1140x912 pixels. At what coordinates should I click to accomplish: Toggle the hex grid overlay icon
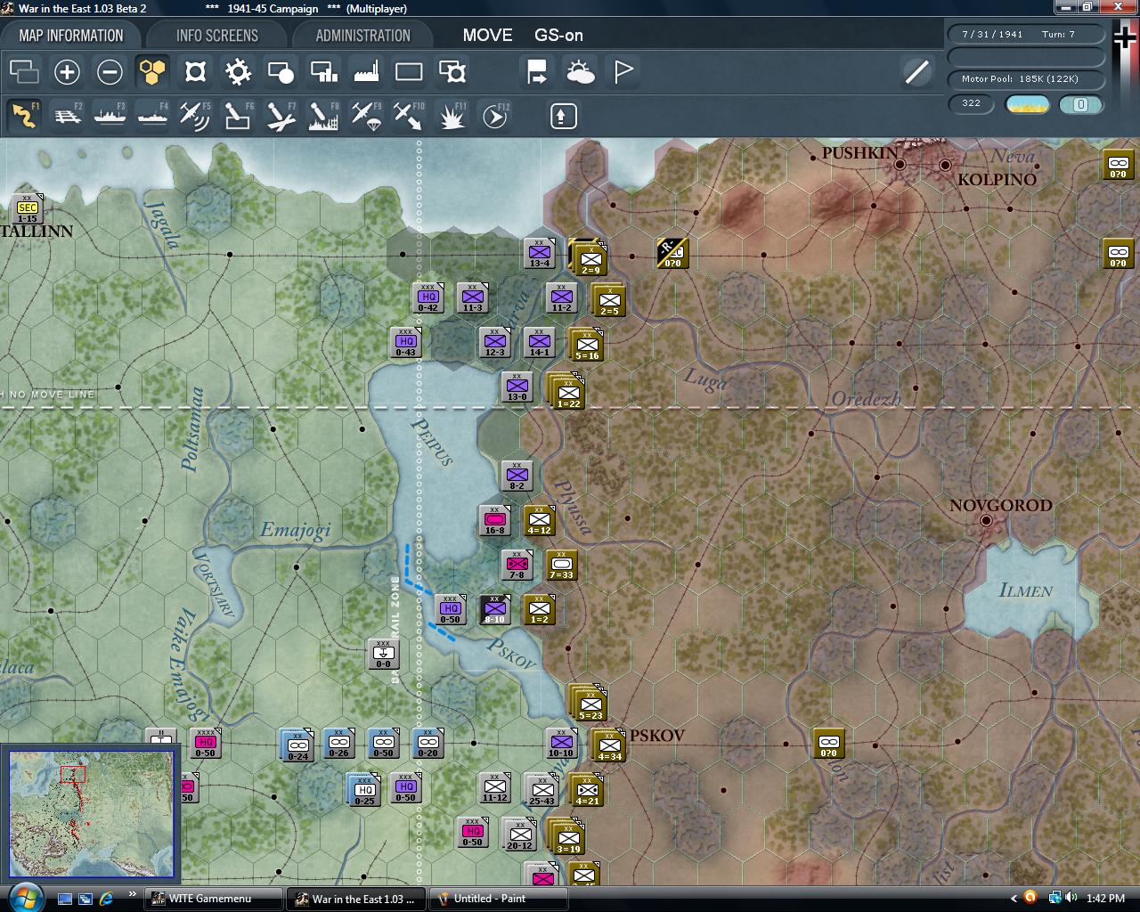152,71
